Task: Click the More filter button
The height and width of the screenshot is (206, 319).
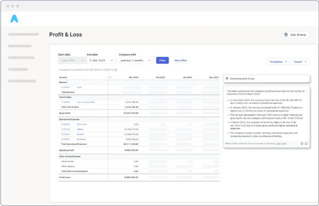Action: coord(181,61)
